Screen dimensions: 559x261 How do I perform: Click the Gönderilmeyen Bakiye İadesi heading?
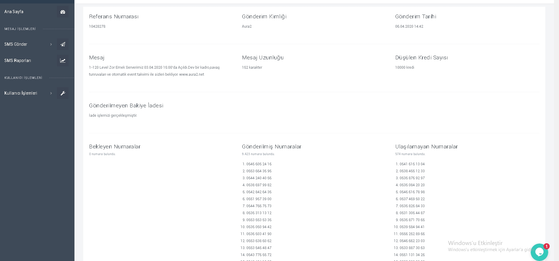click(x=126, y=106)
